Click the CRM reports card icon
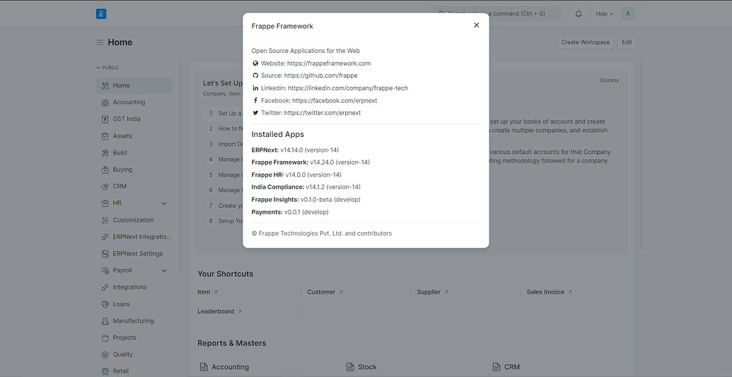732x377 pixels. coord(496,367)
